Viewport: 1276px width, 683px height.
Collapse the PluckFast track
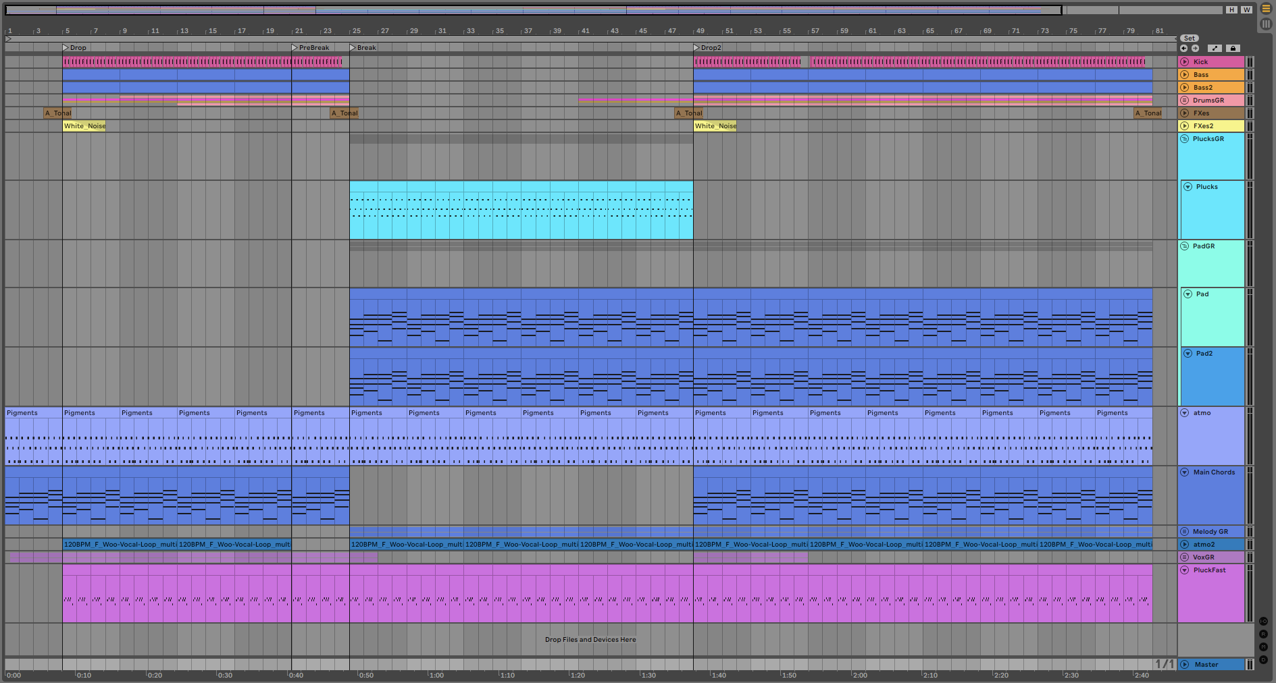(x=1185, y=570)
